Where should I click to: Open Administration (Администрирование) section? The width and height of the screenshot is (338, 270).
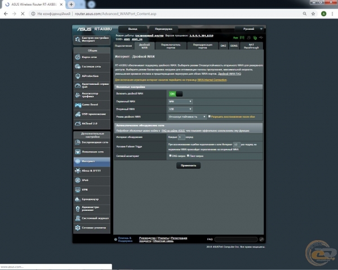pyautogui.click(x=92, y=209)
